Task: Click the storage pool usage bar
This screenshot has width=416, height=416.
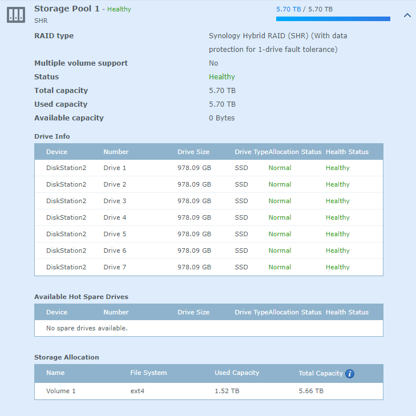Action: (x=333, y=19)
